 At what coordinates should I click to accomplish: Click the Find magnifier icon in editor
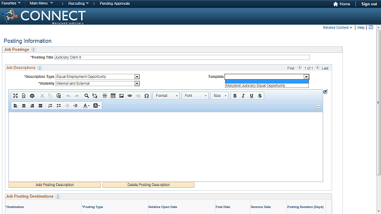[86, 96]
